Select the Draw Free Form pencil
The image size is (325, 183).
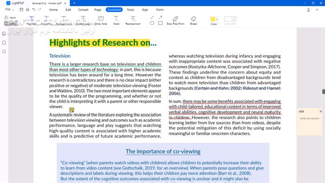(x=175, y=20)
